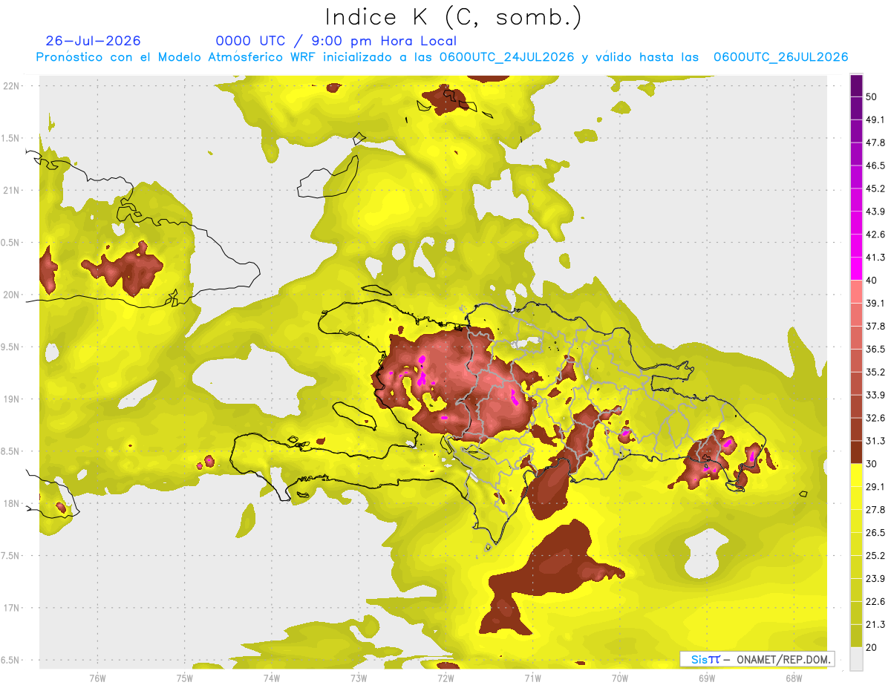Click the colorbar value "36.5"
Image resolution: width=891 pixels, height=688 pixels.
click(875, 349)
